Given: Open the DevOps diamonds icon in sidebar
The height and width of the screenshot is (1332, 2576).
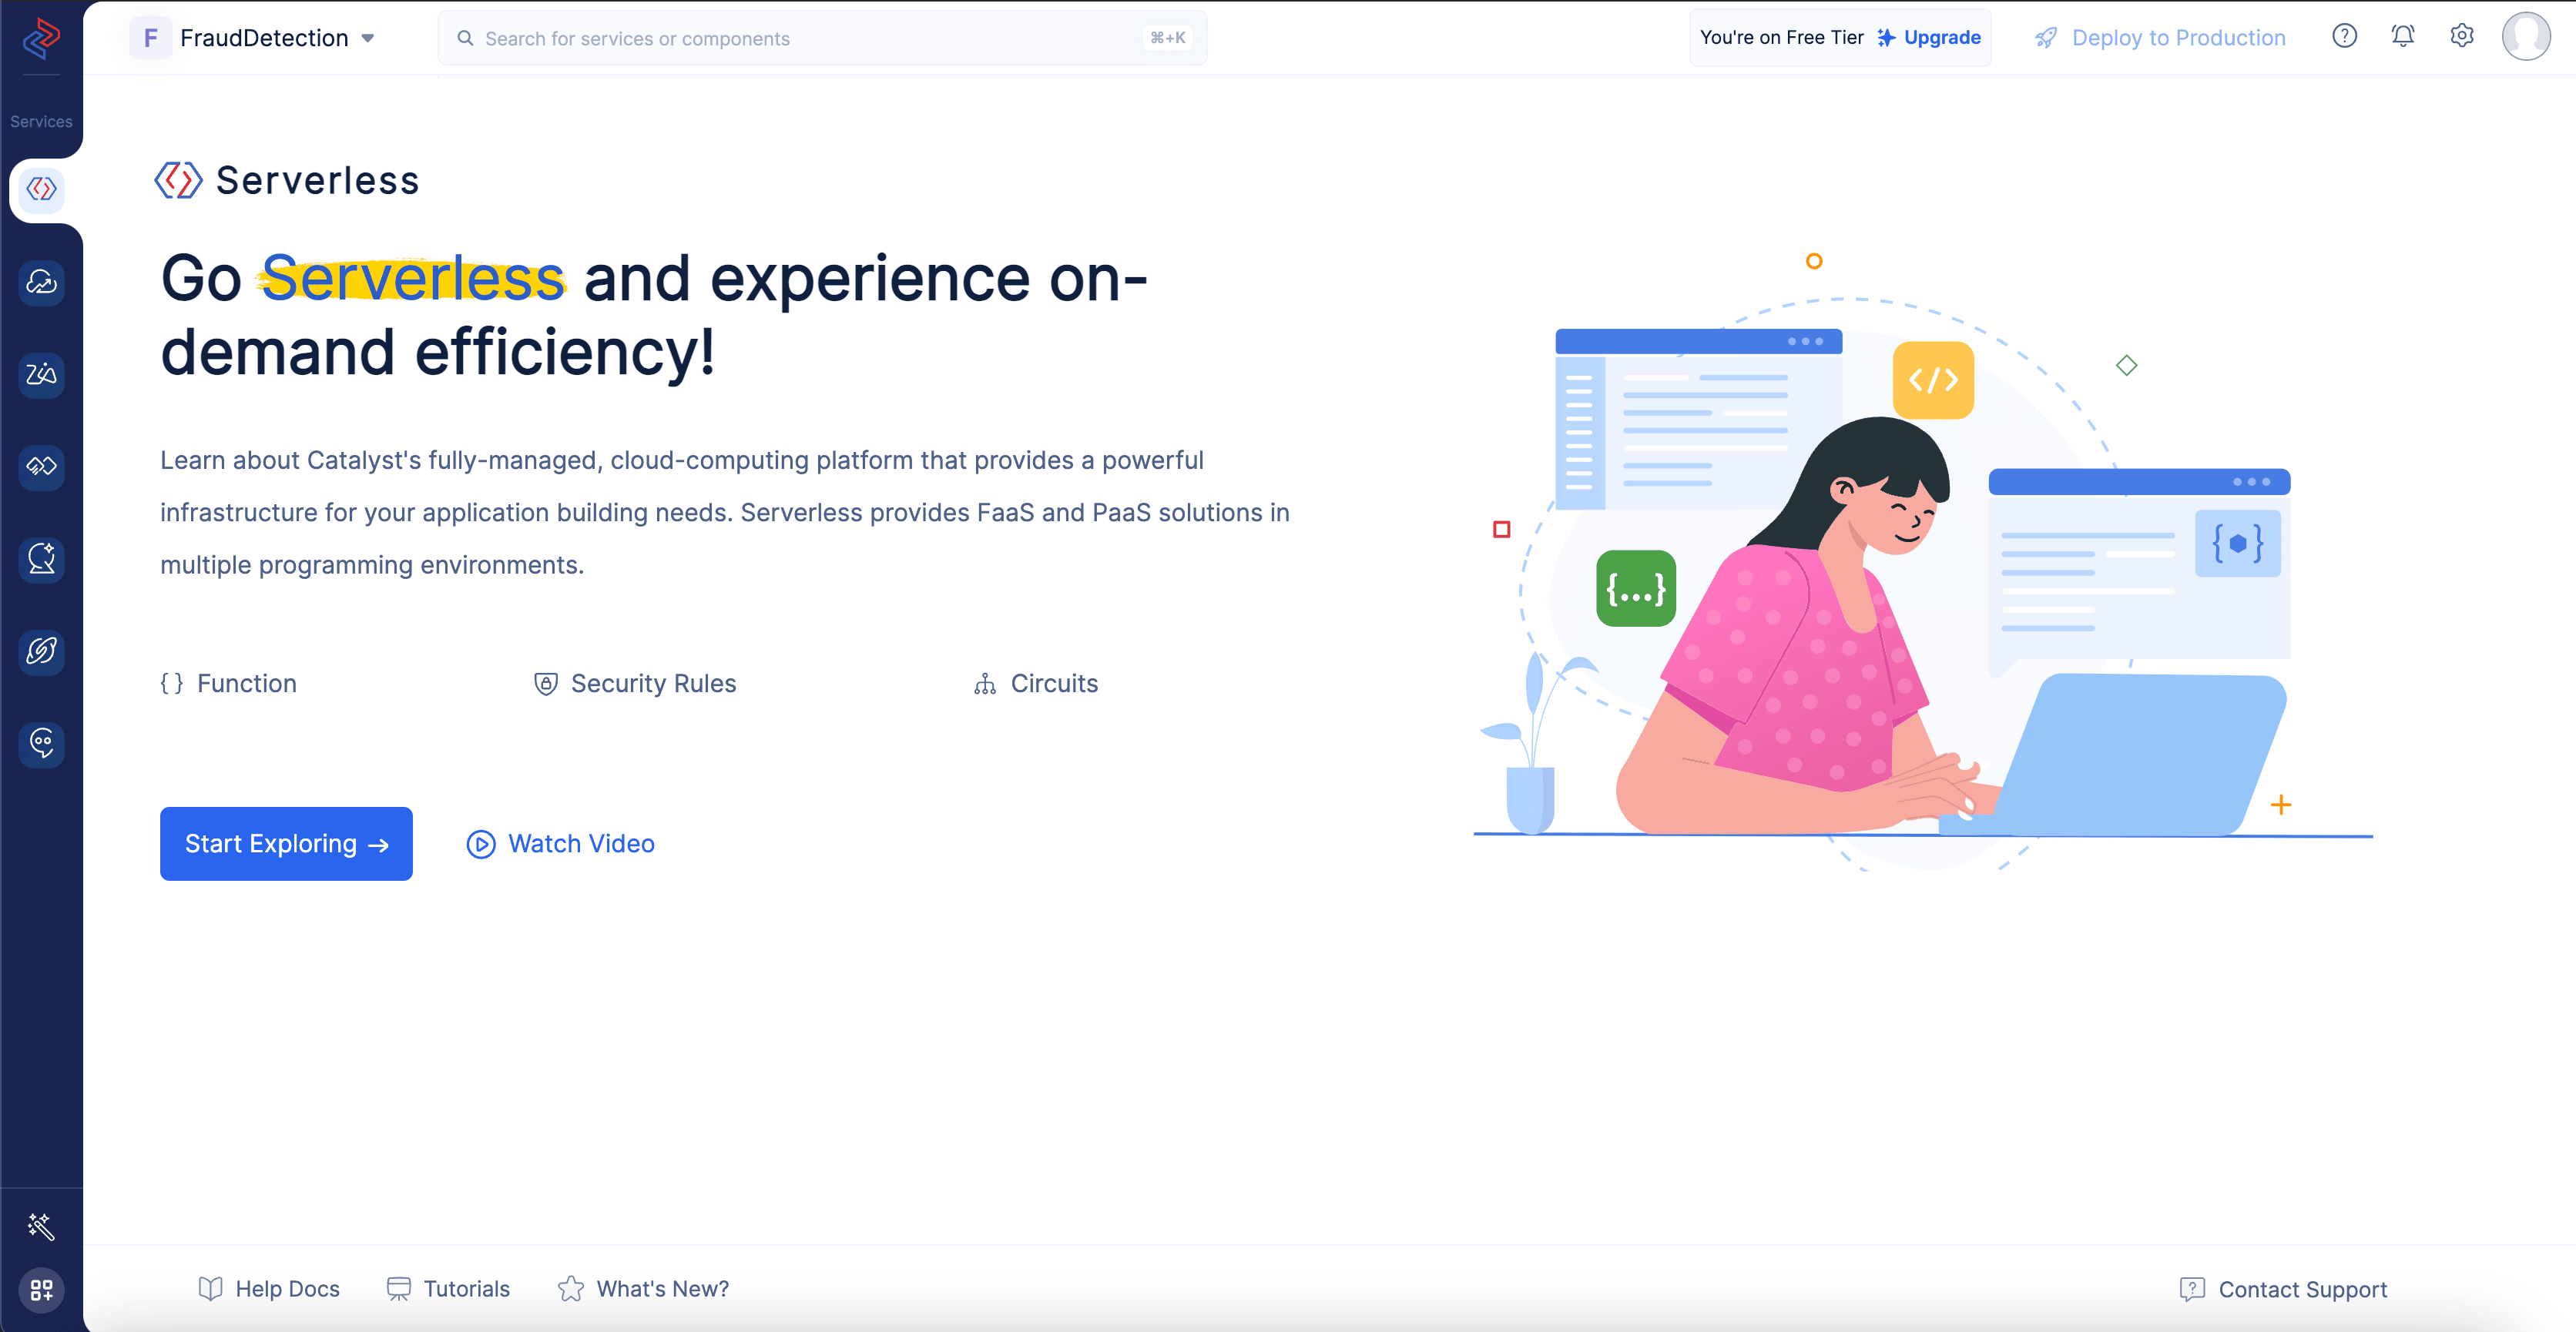Looking at the screenshot, I should [x=41, y=467].
